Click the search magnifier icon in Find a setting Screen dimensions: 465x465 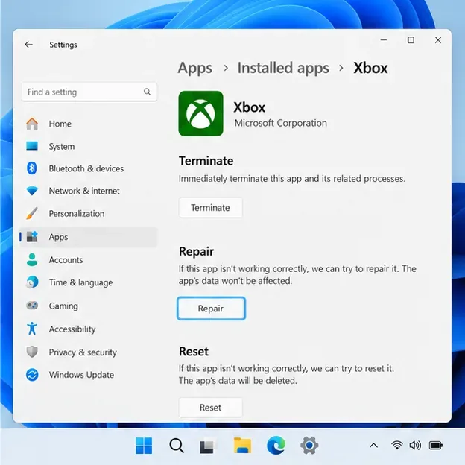click(147, 92)
